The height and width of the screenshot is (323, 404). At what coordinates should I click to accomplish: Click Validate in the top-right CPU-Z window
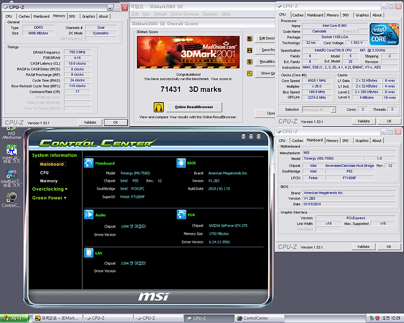click(364, 121)
